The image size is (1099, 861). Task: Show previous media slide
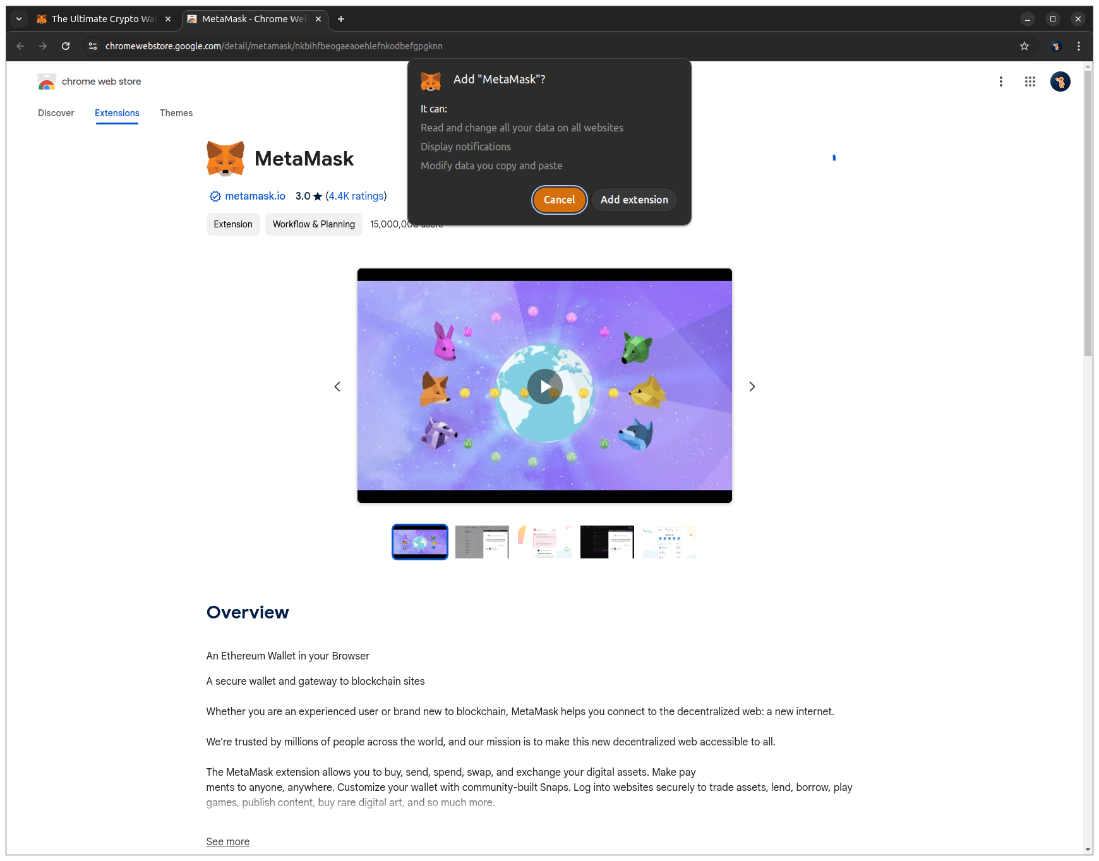[x=337, y=387]
